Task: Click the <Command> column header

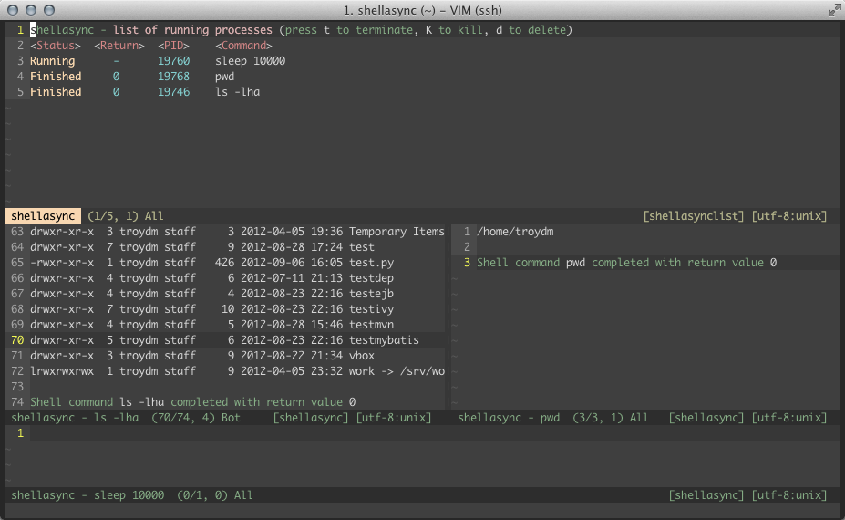Action: click(x=243, y=46)
